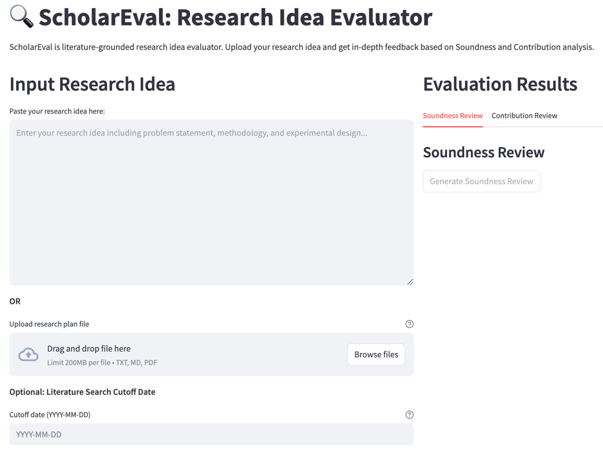Click the Evaluation Results heading
Screen dimensions: 603x455
click(500, 84)
